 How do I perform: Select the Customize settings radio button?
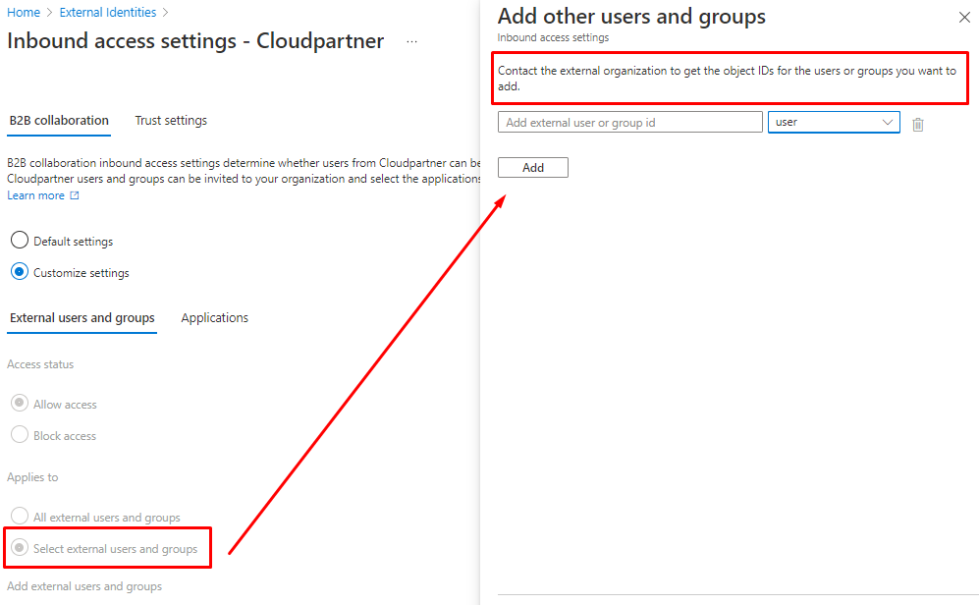pos(20,272)
